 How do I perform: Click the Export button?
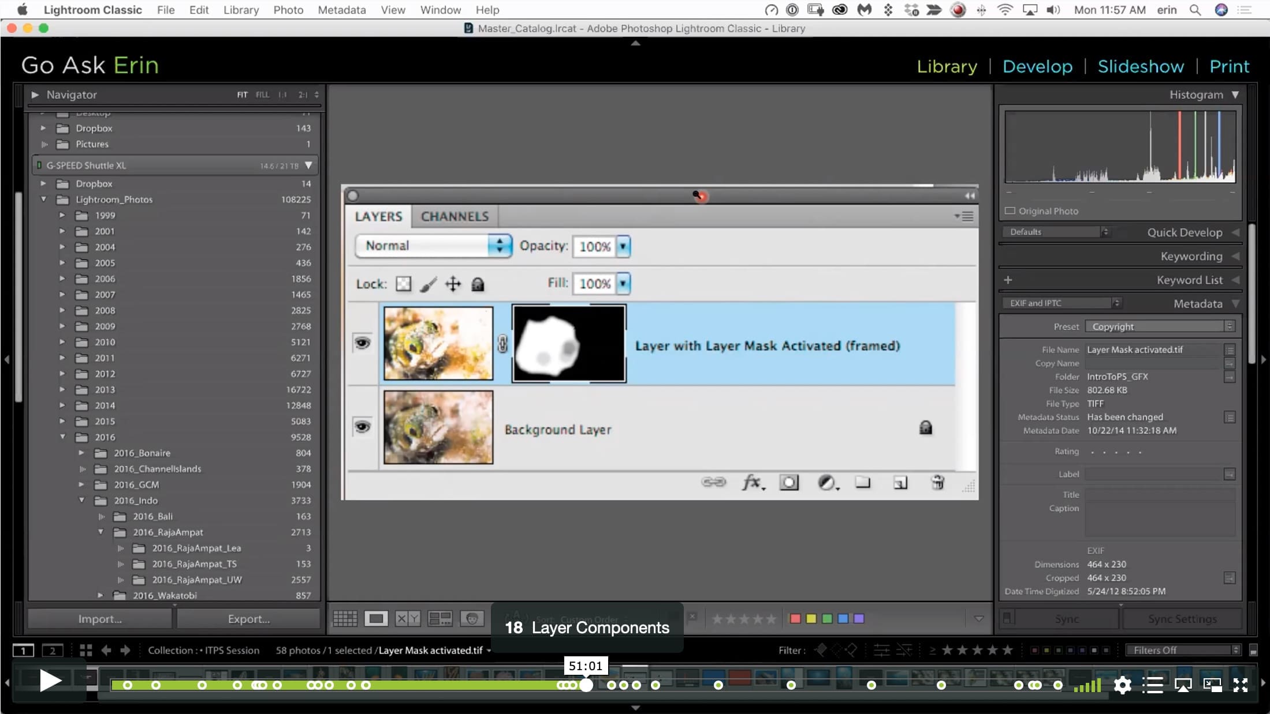[249, 619]
